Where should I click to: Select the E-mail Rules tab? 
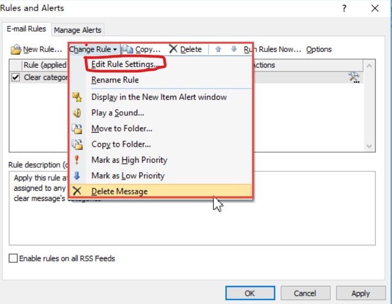tap(26, 29)
